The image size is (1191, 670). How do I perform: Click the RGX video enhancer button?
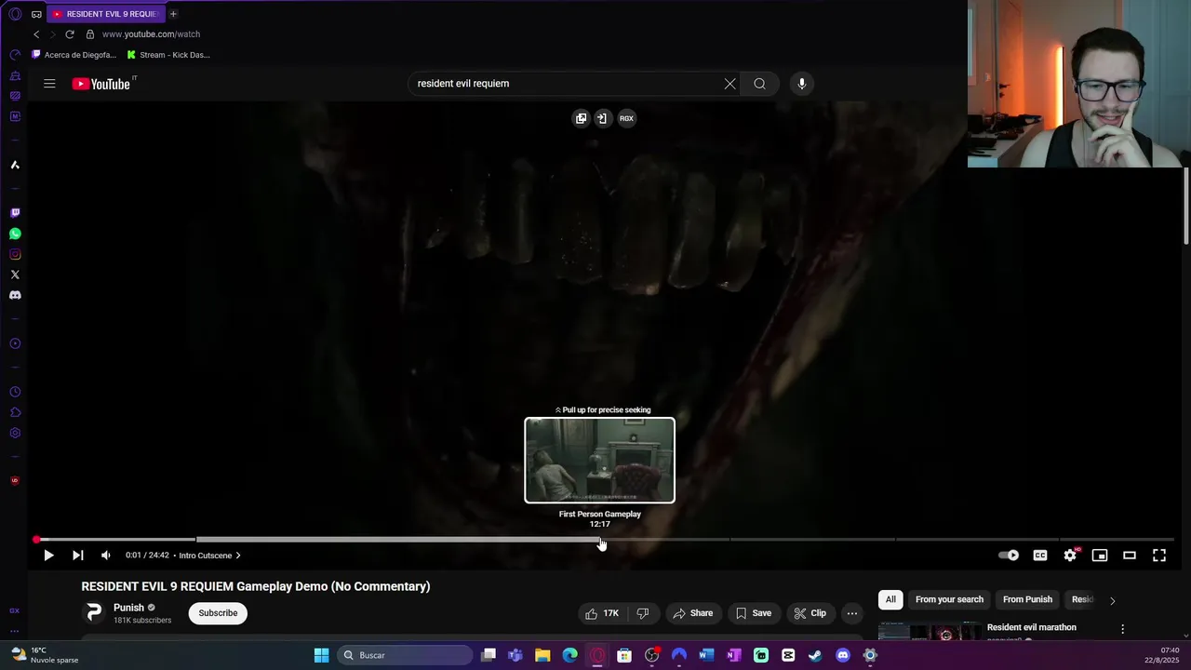(x=626, y=118)
